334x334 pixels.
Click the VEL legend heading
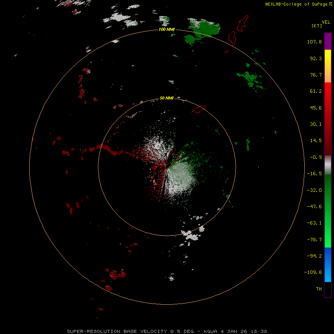[x=326, y=22]
